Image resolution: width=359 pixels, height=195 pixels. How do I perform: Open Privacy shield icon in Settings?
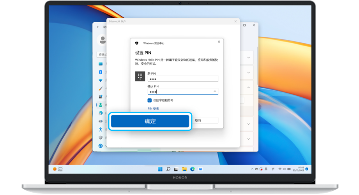tap(101, 138)
